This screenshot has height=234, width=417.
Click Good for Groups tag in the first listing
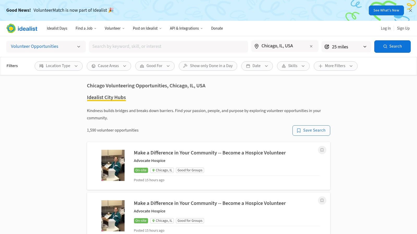[190, 170]
